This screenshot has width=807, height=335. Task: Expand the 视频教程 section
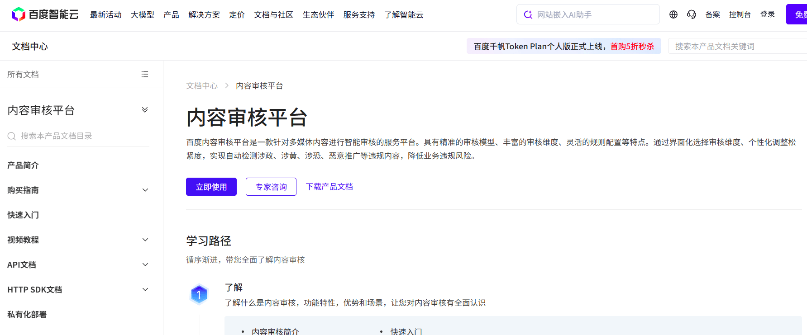click(x=145, y=240)
